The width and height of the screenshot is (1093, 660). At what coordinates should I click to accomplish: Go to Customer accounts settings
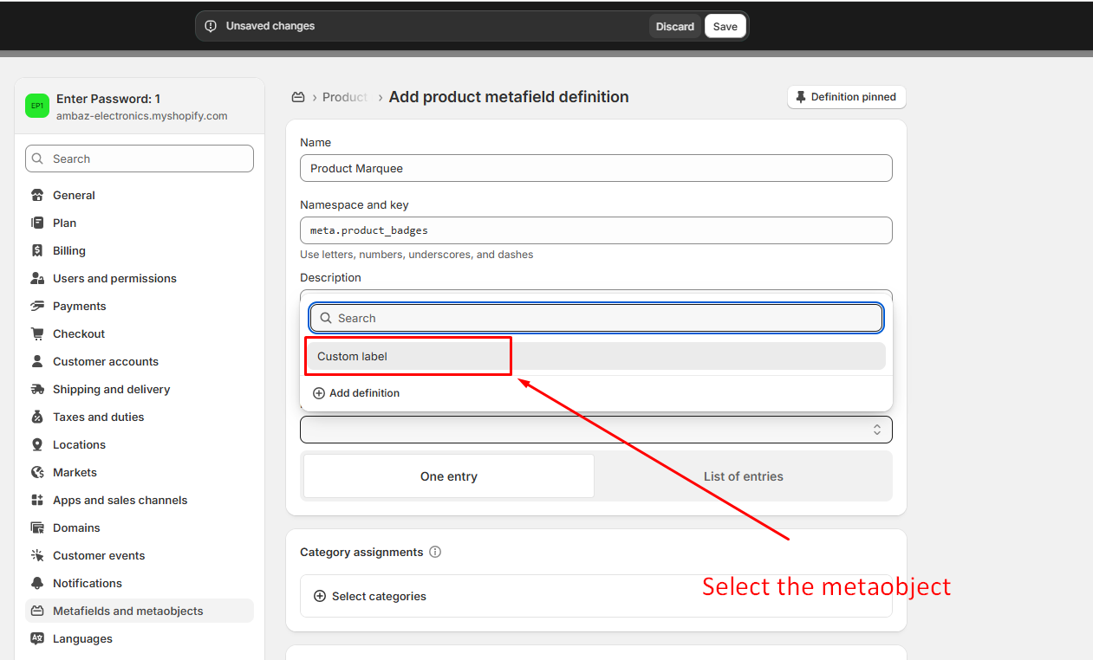click(x=105, y=361)
